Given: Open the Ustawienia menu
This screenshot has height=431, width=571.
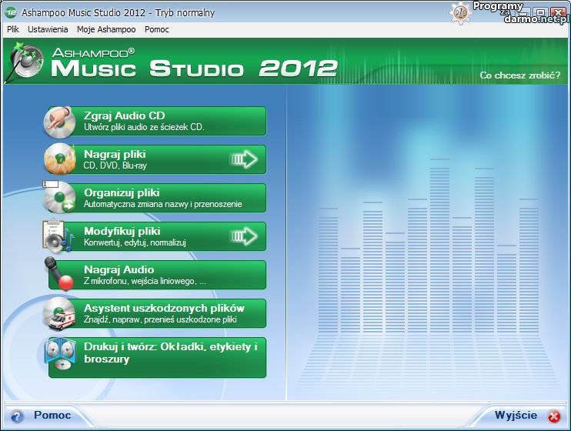Looking at the screenshot, I should tap(48, 29).
